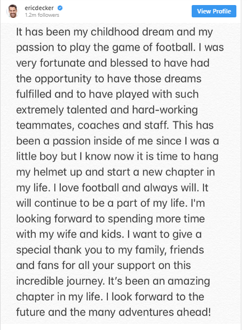Click the line 'been a passion inside of me'

[117, 141]
